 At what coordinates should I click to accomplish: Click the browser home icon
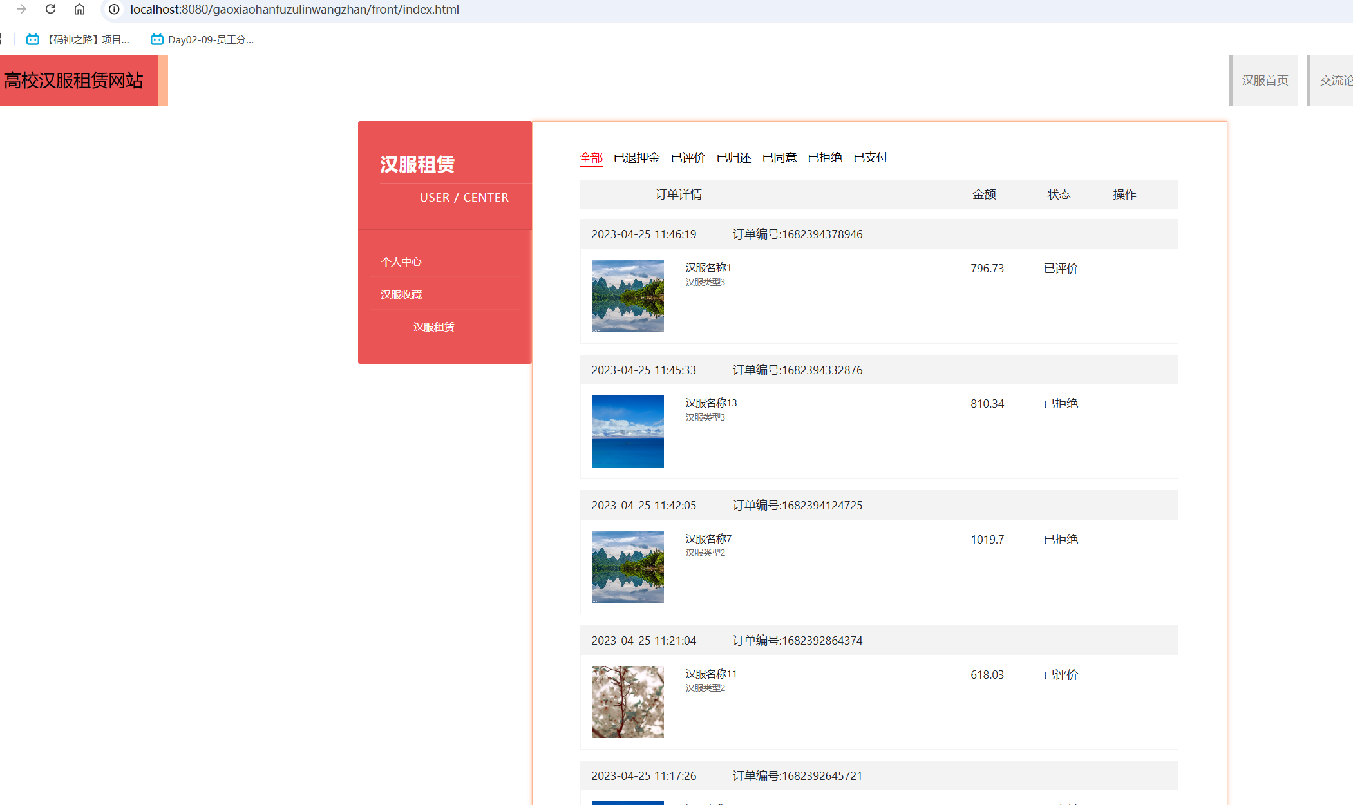[79, 9]
